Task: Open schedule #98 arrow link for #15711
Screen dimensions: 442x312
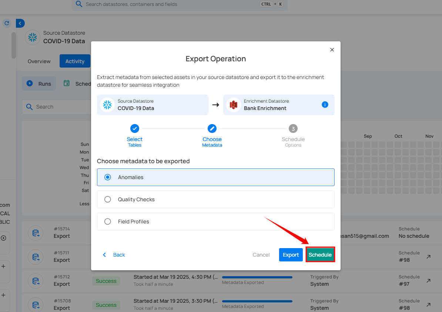Action: 428,257
